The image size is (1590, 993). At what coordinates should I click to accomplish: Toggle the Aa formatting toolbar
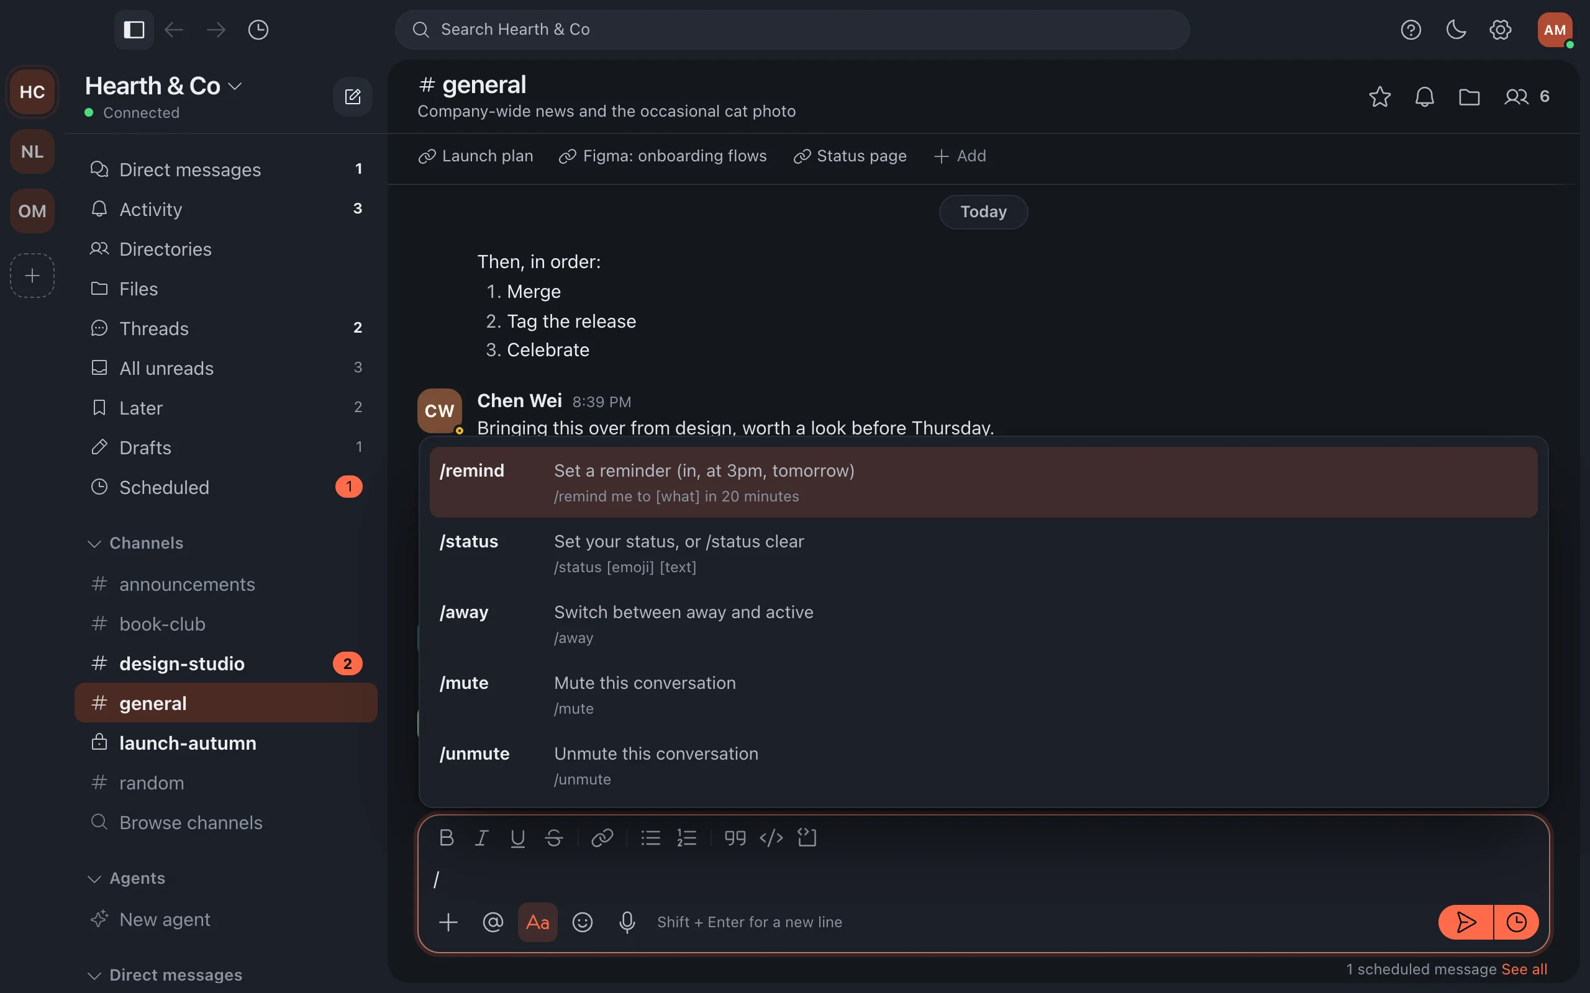(537, 922)
